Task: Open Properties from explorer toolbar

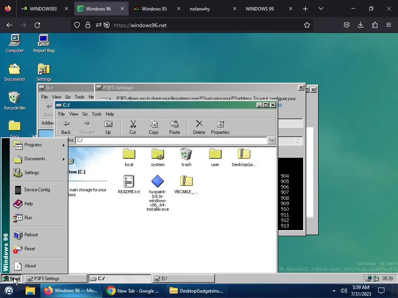Action: pos(220,127)
